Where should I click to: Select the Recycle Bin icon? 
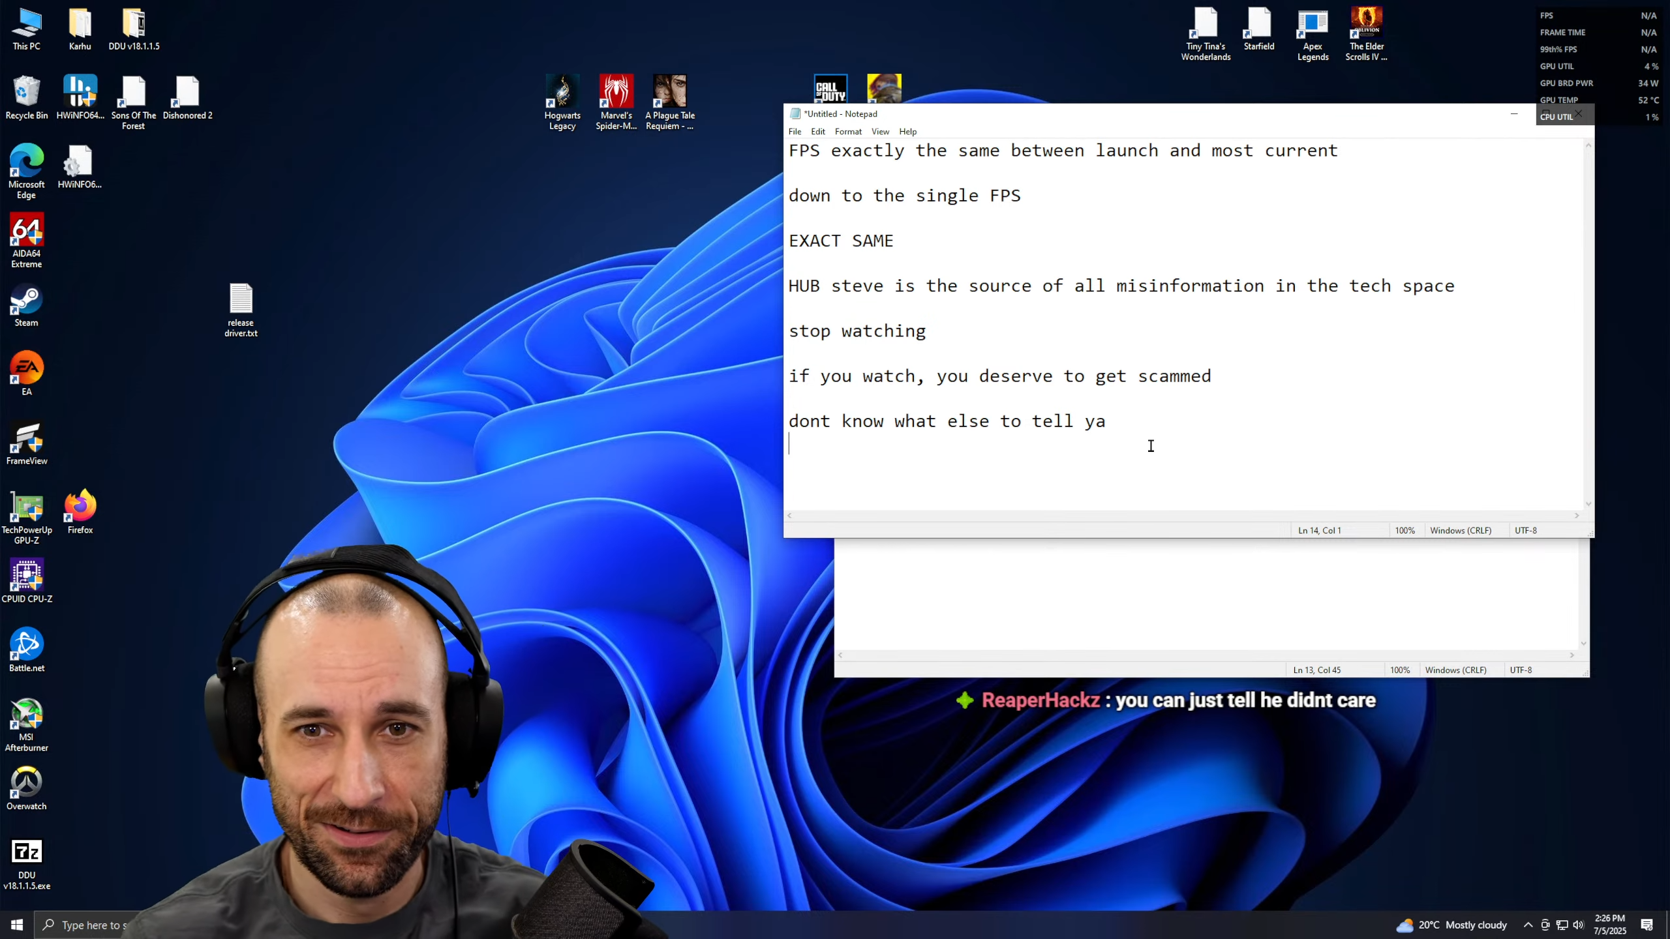point(26,98)
